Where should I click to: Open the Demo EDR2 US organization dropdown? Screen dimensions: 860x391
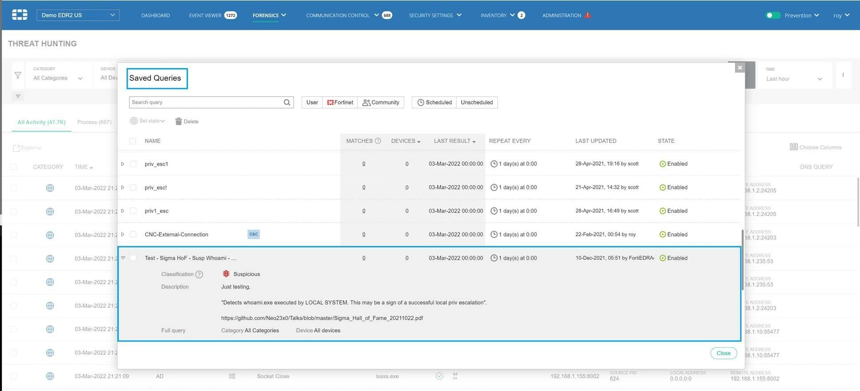coord(78,15)
